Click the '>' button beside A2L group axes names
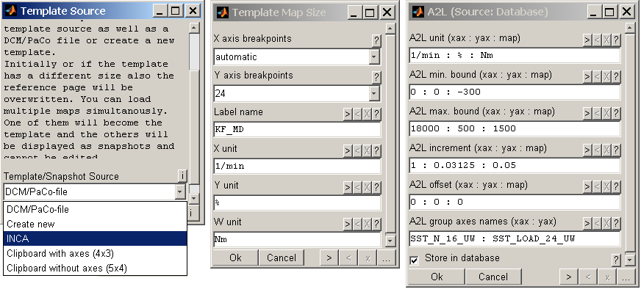This screenshot has width=641, height=292. (587, 224)
